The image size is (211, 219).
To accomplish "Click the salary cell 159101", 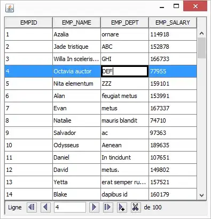I will [x=173, y=84].
